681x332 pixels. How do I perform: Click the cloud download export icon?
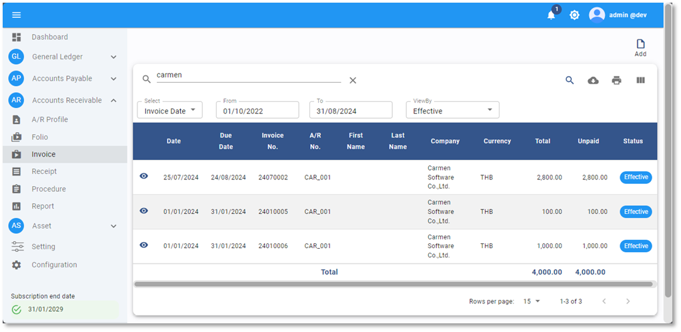pyautogui.click(x=593, y=80)
